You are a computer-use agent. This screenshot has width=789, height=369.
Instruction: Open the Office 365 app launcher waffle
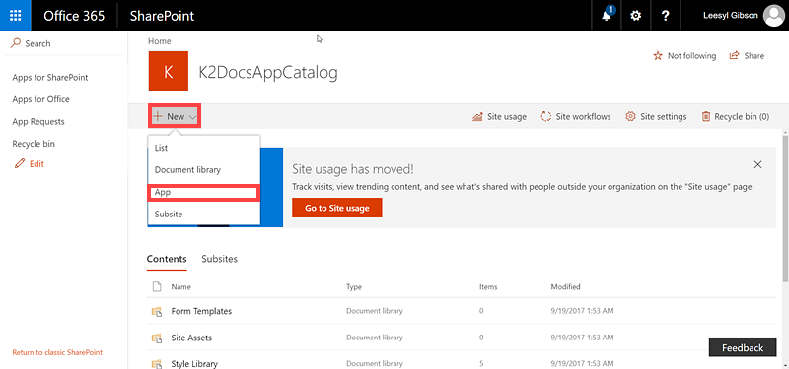click(16, 16)
